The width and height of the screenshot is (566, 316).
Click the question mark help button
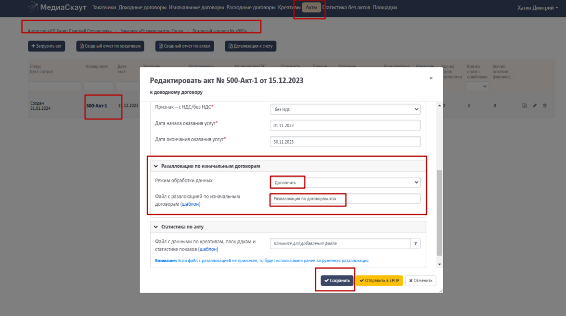click(415, 243)
